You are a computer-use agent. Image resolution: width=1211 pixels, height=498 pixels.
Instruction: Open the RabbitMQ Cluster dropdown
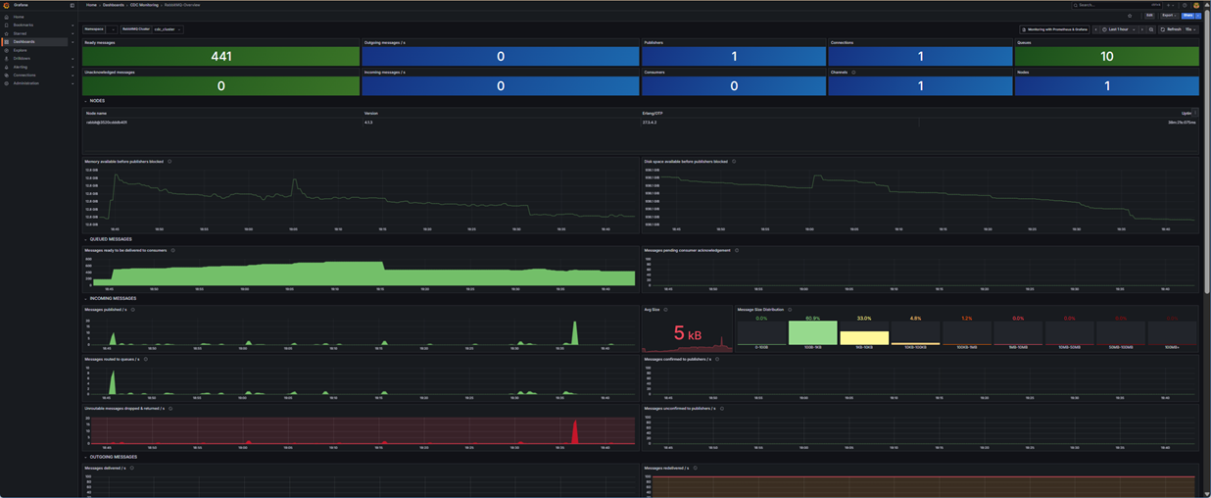tap(168, 29)
